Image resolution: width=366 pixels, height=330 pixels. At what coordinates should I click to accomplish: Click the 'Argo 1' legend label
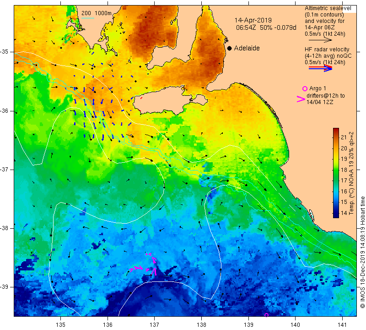tap(318, 88)
